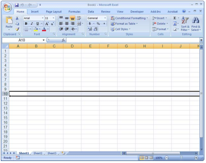Click the AutoSum sigma
The image size is (206, 163).
[175, 18]
